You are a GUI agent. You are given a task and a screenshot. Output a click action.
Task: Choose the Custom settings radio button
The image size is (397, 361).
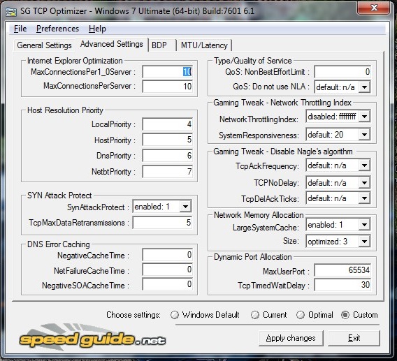345,315
